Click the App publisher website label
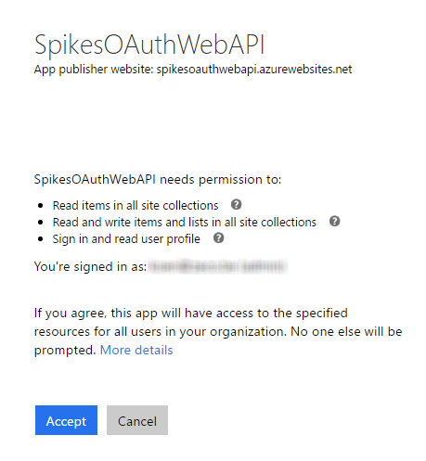Screen dimensions: 426x461 (94, 70)
